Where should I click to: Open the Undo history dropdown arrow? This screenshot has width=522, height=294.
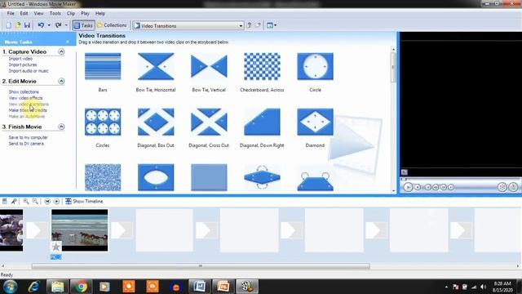click(x=49, y=25)
